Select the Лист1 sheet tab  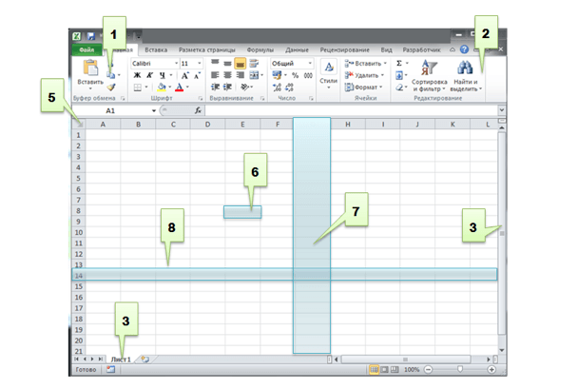tap(121, 360)
